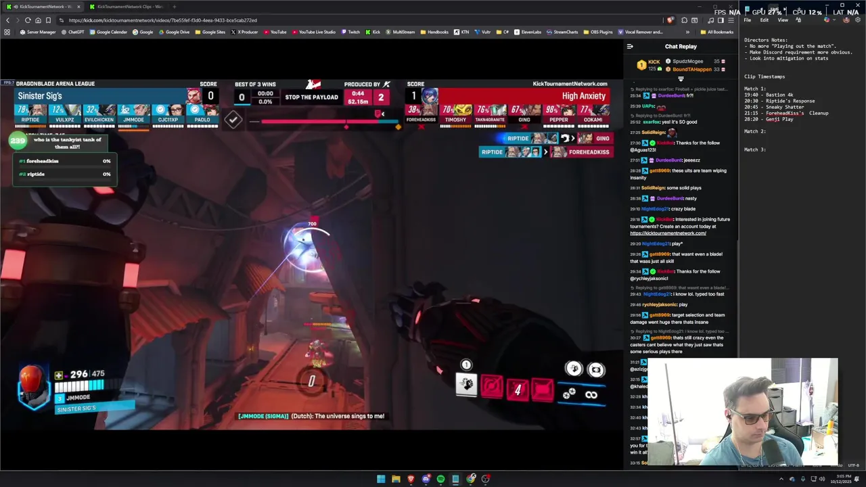Expand the Handbooks bookmark folder
Viewport: 866px width, 487px height.
pos(434,32)
